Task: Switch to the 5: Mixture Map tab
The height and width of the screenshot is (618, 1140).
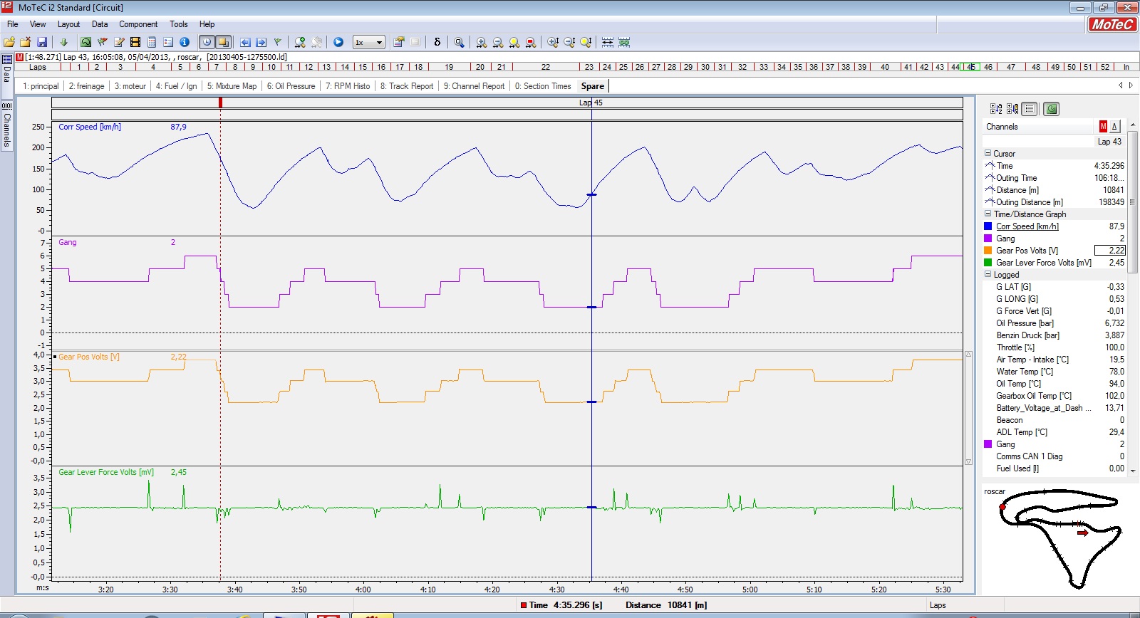Action: click(232, 86)
